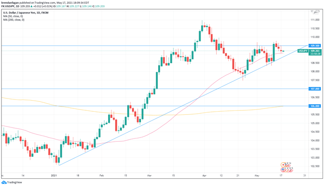324x186 pixels.
Task: Click the 109.203 last price tag
Action: tap(315, 51)
